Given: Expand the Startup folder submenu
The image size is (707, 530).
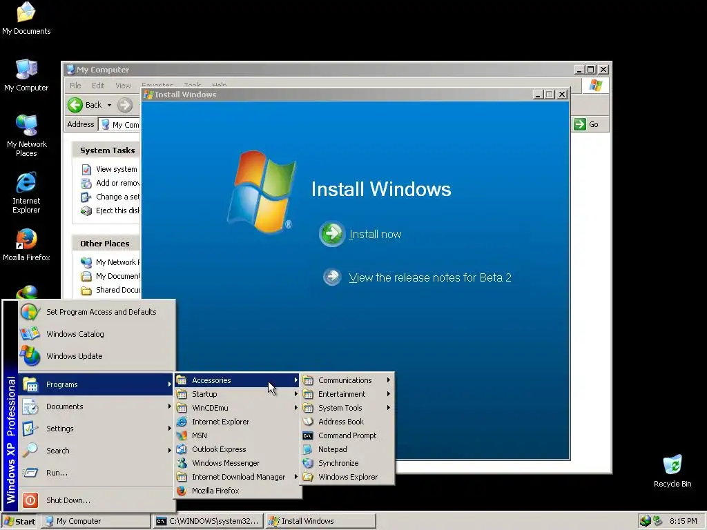Looking at the screenshot, I should [x=238, y=394].
